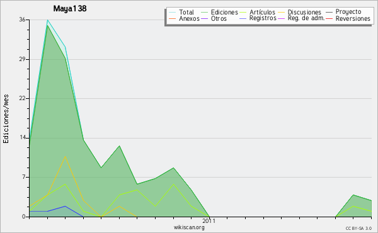Click the green Ediciones line color marker
Image resolution: width=378 pixels, height=233 pixels.
click(x=204, y=12)
